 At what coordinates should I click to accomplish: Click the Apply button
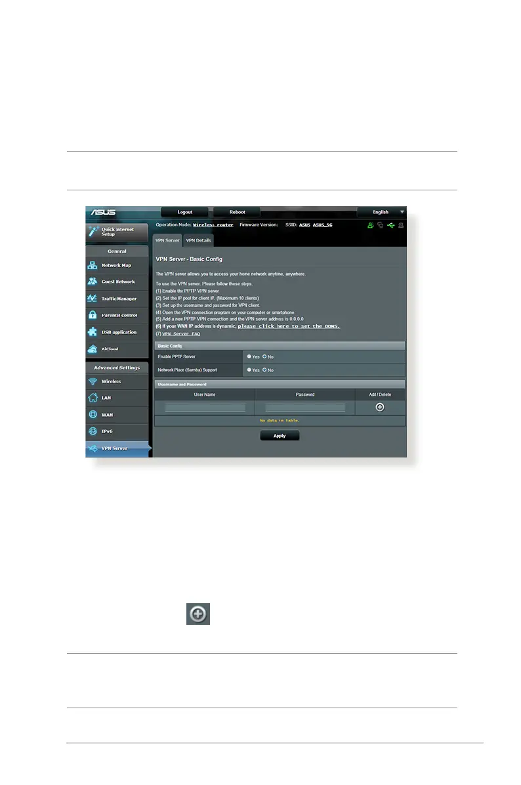click(280, 436)
